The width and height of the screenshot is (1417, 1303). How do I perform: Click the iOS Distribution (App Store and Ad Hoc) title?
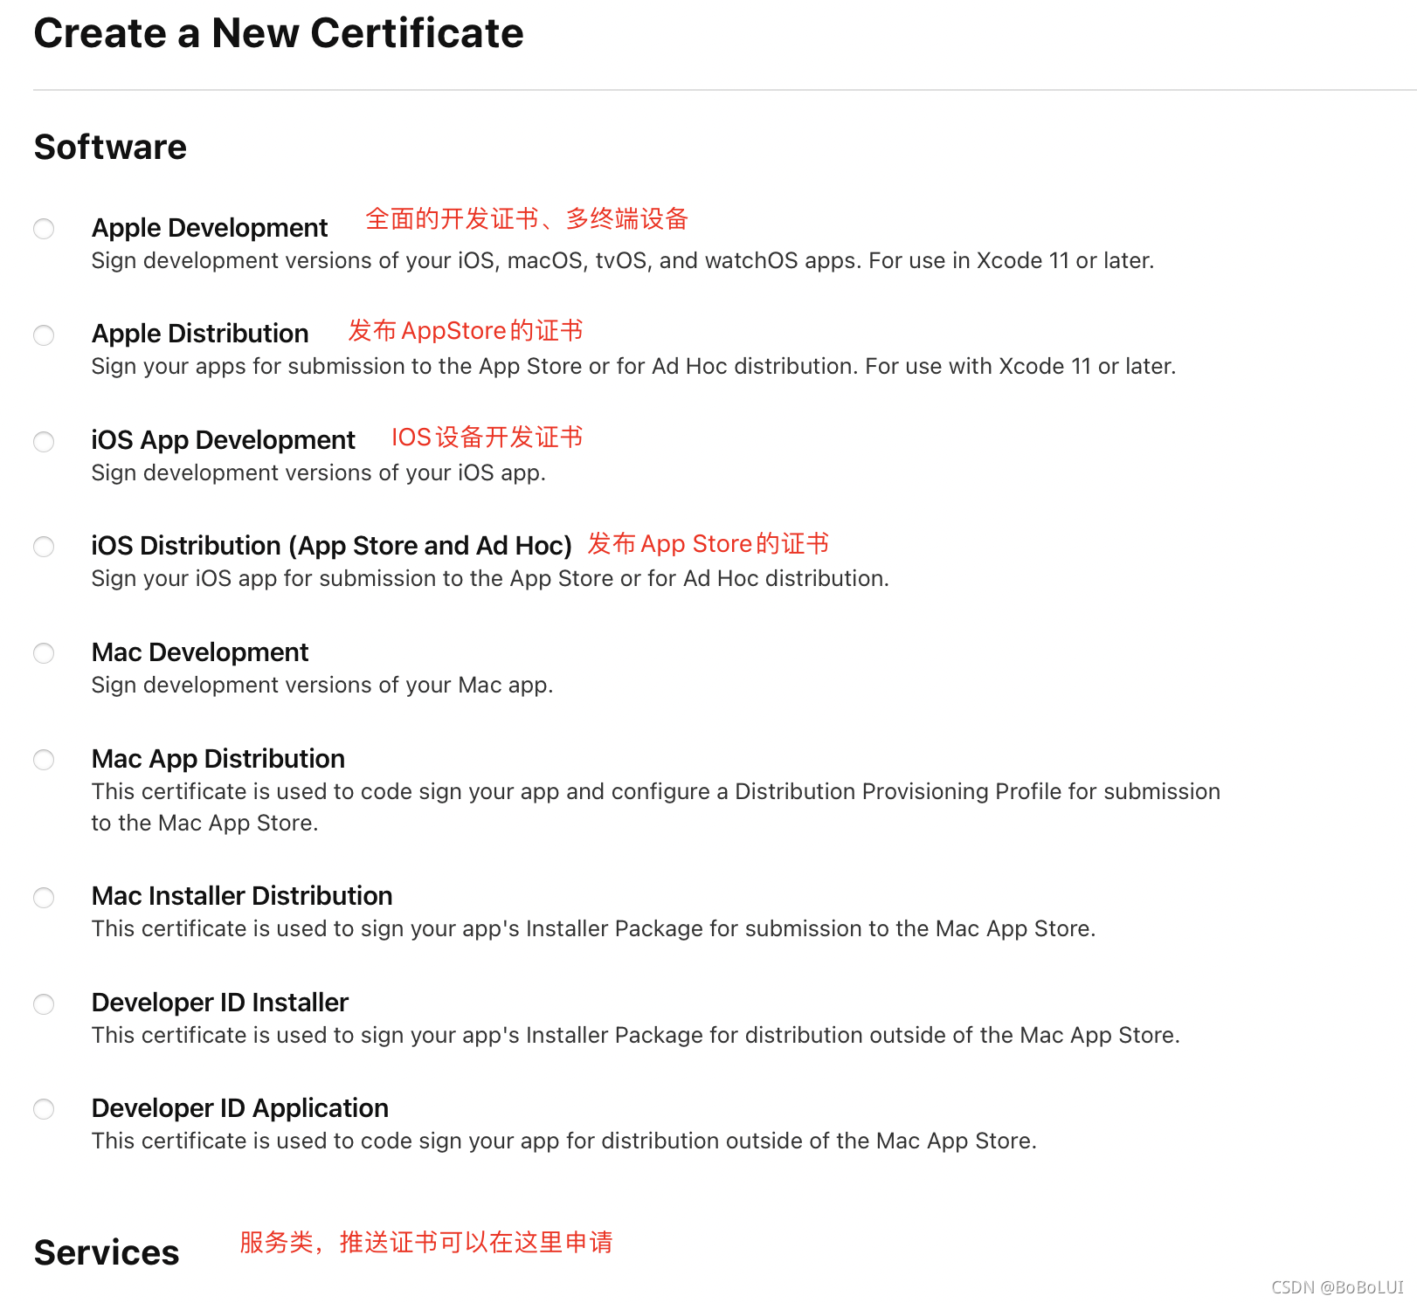click(331, 546)
